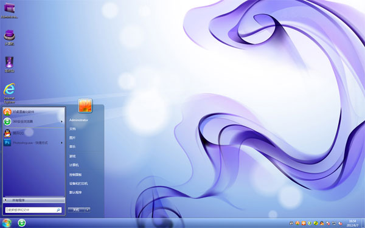Open the taskbar clock showing 16:54

pos(352,223)
